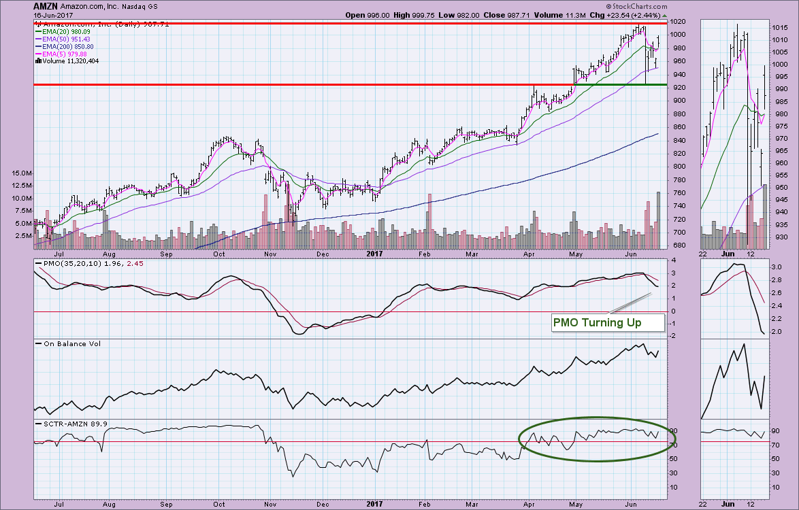The width and height of the screenshot is (799, 510).
Task: Click the SCTR-AMZN 89.9 panel label
Action: pyautogui.click(x=76, y=424)
